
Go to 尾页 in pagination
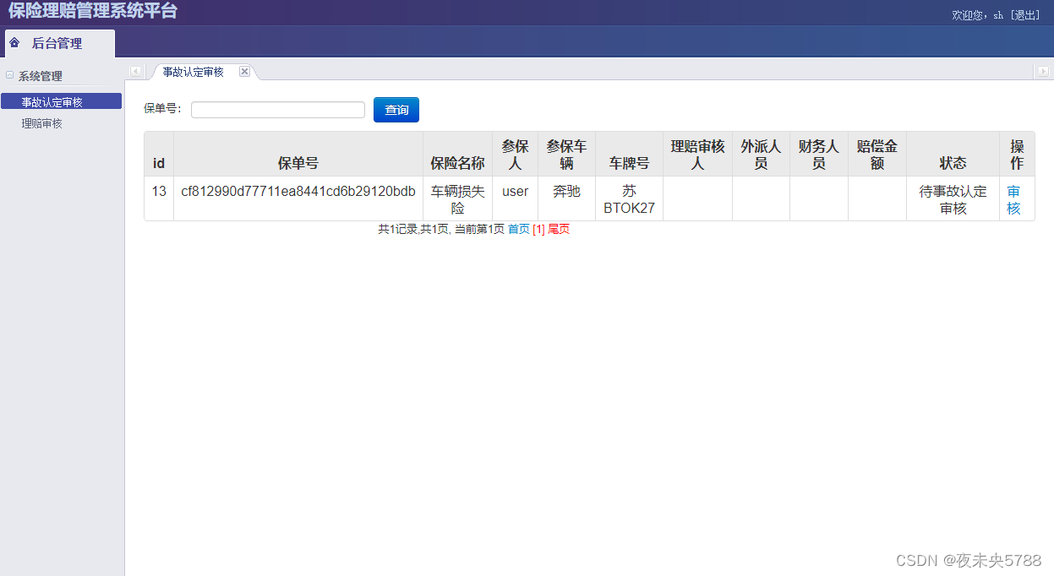coord(559,229)
